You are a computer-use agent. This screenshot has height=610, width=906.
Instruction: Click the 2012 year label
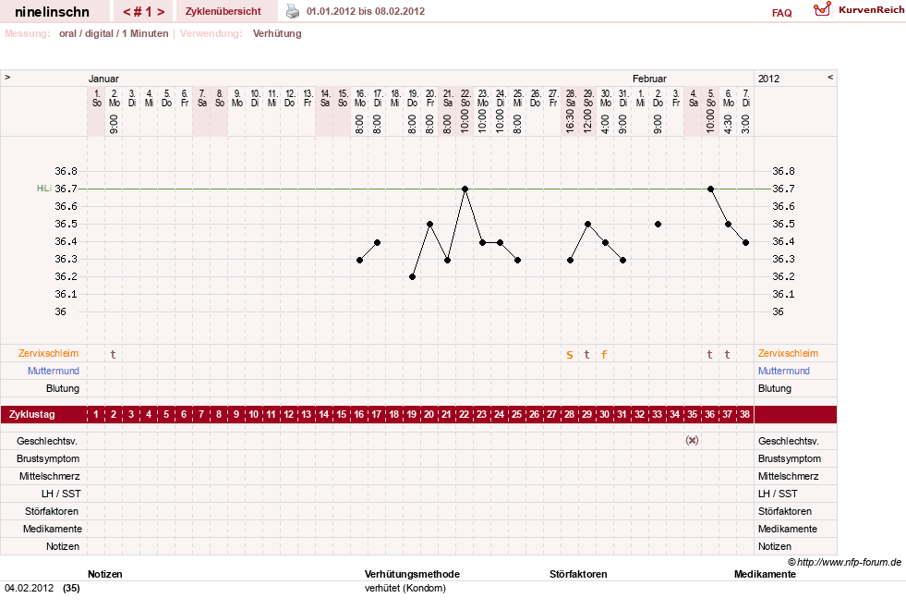pos(768,79)
